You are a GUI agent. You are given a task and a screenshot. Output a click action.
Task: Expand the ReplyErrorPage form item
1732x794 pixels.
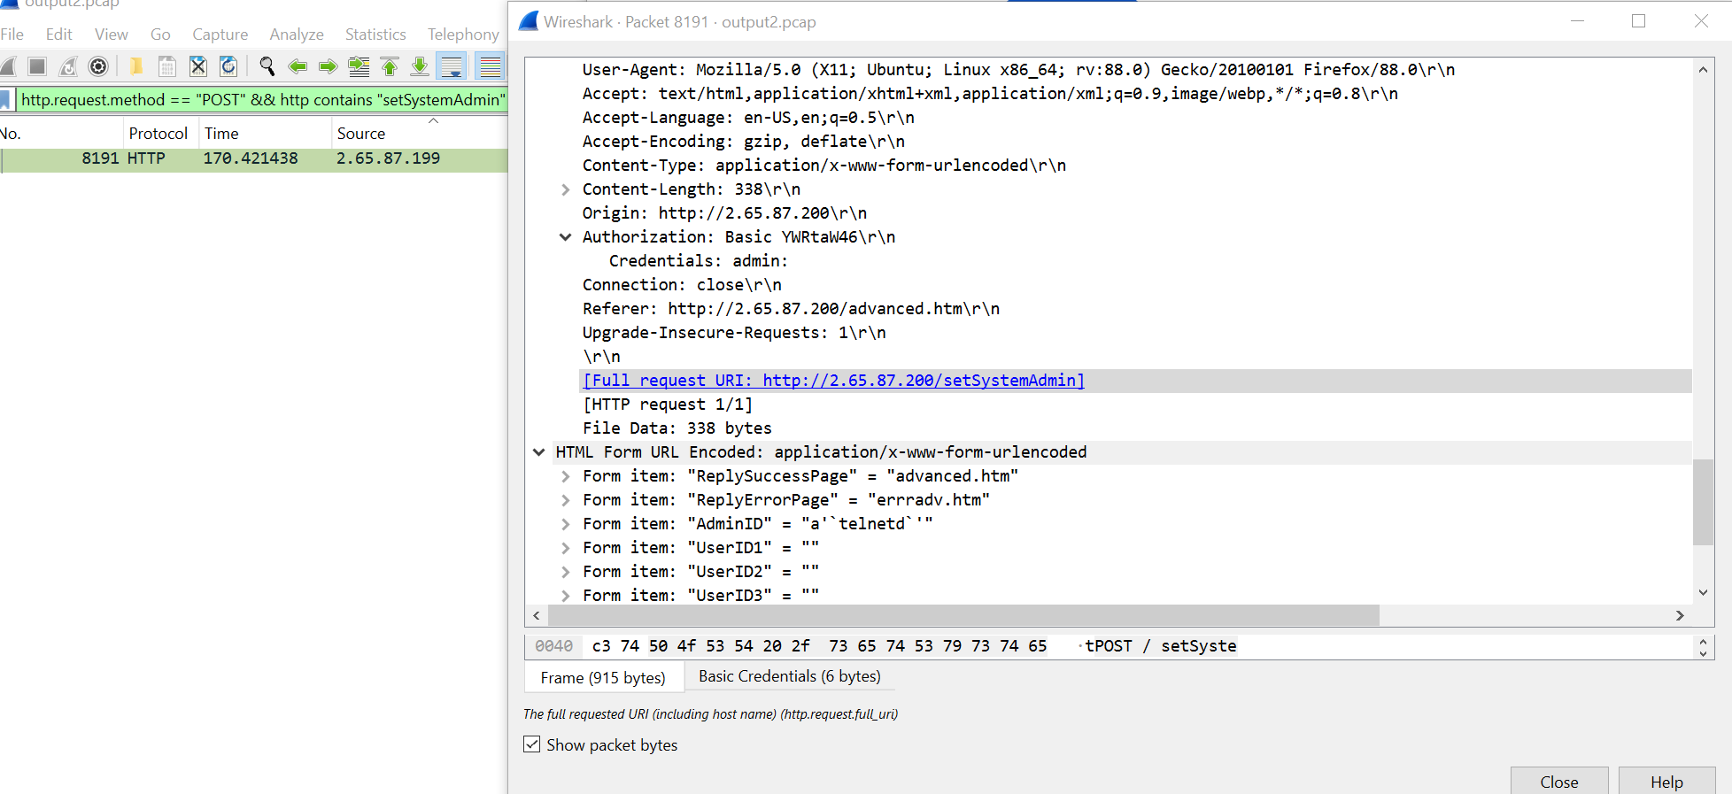coord(565,500)
